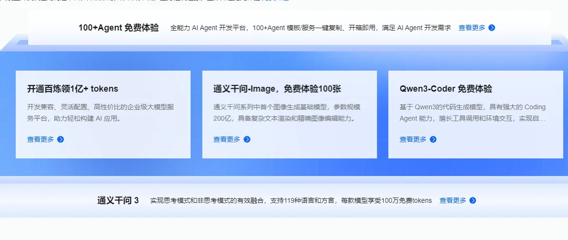This screenshot has height=240, width=568.
Task: Click arrow icon in 开通百炼 card
Action: pyautogui.click(x=61, y=140)
